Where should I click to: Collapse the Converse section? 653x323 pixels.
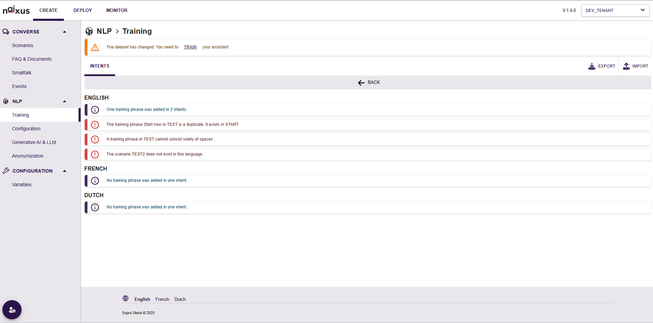point(65,32)
